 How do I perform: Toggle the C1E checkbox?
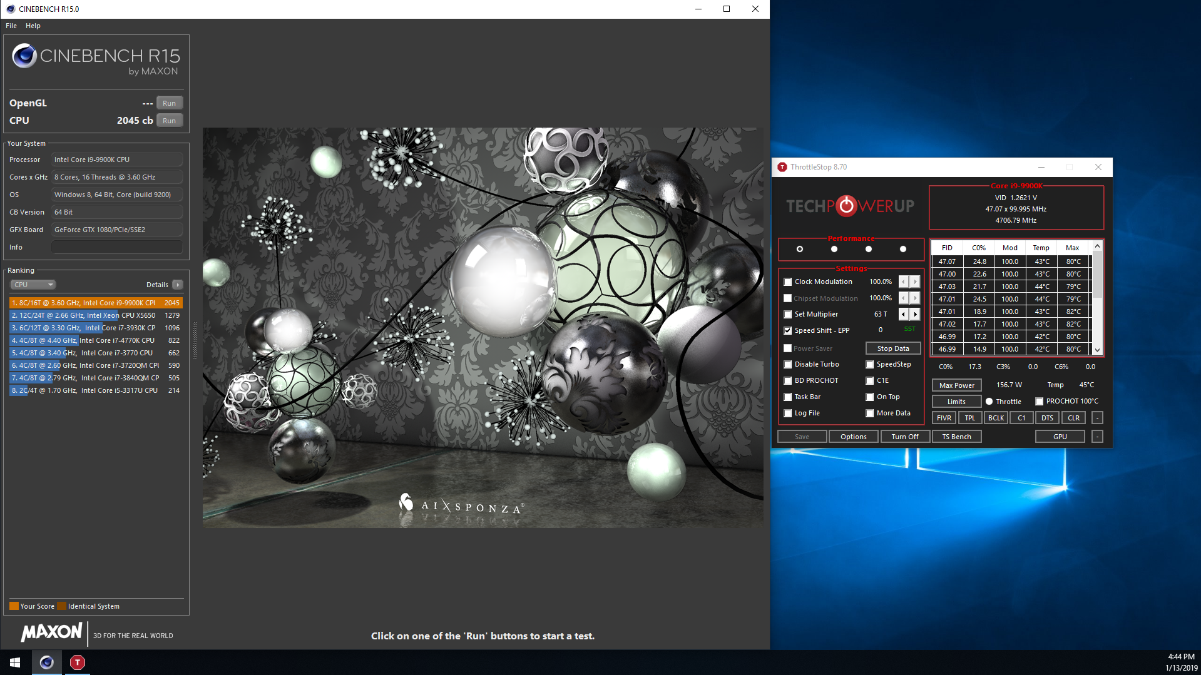coord(870,381)
